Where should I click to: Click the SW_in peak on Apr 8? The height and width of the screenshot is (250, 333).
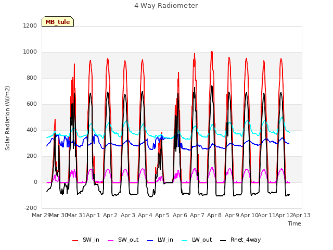pos(212,52)
